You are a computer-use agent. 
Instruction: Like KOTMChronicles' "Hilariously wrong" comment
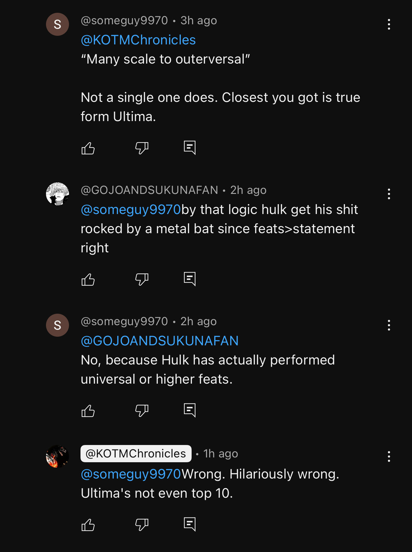(x=88, y=525)
